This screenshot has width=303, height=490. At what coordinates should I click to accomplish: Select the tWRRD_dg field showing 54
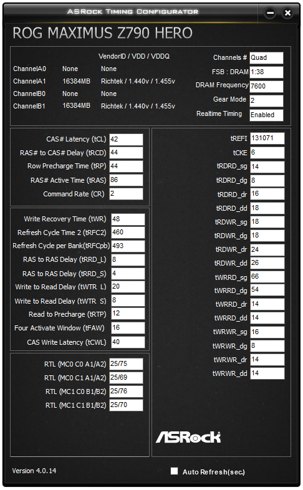267,290
